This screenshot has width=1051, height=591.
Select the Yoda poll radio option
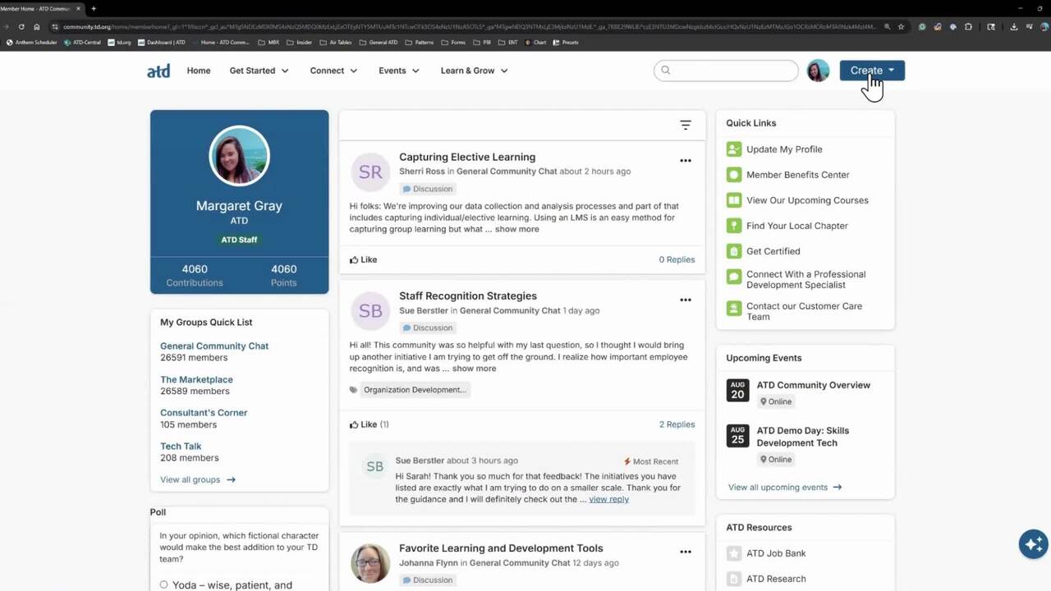pos(163,585)
